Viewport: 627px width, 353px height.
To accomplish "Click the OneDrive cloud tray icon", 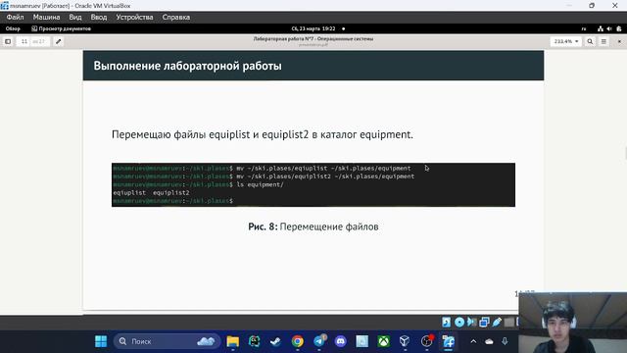I will click(489, 341).
